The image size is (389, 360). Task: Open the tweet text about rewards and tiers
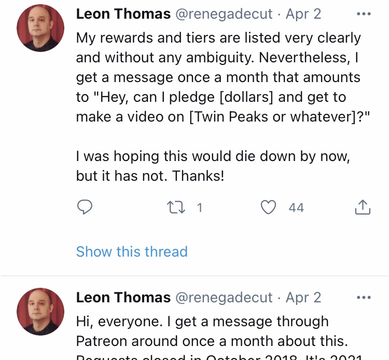tap(223, 77)
